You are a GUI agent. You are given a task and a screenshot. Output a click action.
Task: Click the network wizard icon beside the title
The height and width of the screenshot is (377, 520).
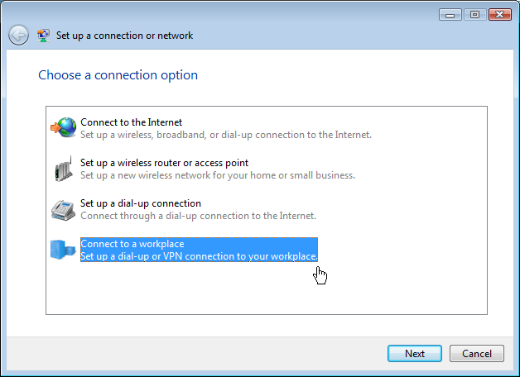click(43, 35)
